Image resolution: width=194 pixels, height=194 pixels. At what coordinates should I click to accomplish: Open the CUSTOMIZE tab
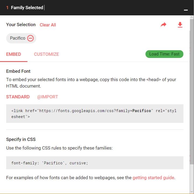(x=46, y=54)
